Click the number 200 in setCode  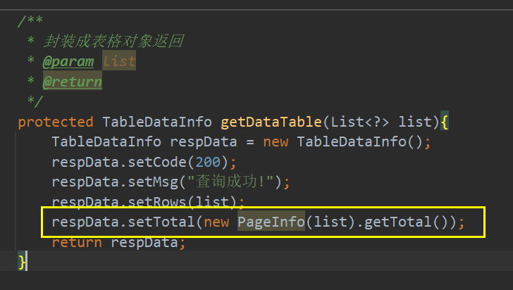208,162
